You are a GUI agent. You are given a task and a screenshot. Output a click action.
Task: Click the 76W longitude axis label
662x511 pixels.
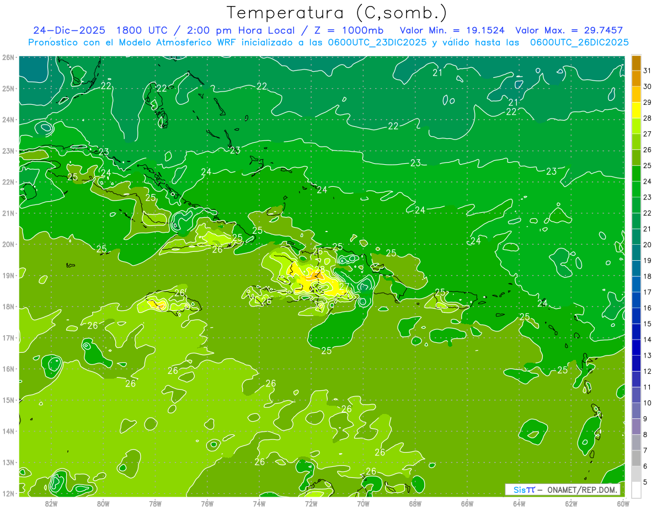(x=207, y=503)
